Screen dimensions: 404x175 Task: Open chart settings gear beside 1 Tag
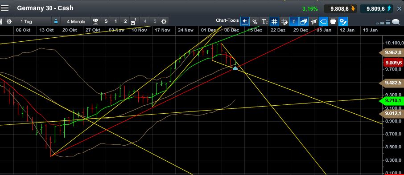9,22
